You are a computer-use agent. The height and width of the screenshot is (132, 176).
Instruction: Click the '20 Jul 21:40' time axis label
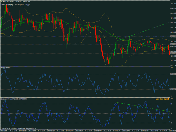(126, 131)
